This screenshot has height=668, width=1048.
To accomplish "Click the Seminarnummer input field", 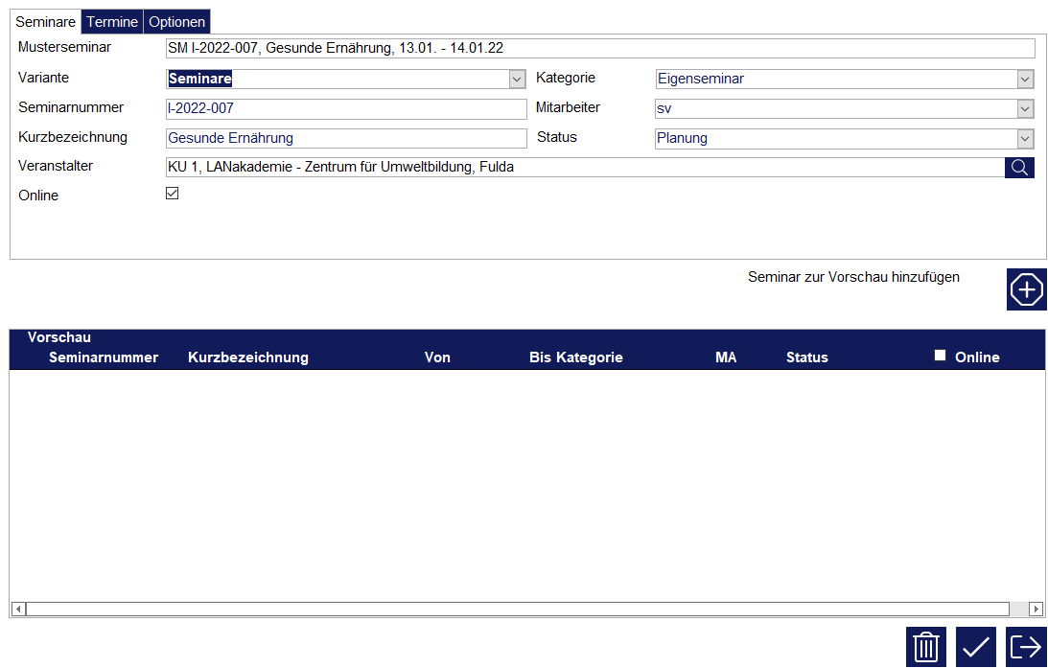I will click(x=345, y=109).
